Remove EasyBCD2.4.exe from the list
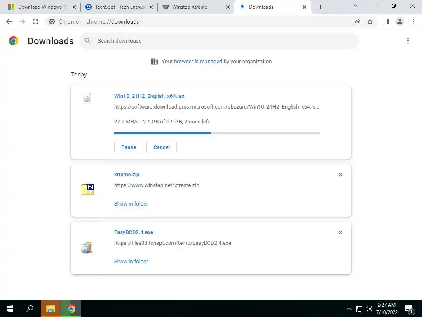The height and width of the screenshot is (317, 422). [340, 232]
